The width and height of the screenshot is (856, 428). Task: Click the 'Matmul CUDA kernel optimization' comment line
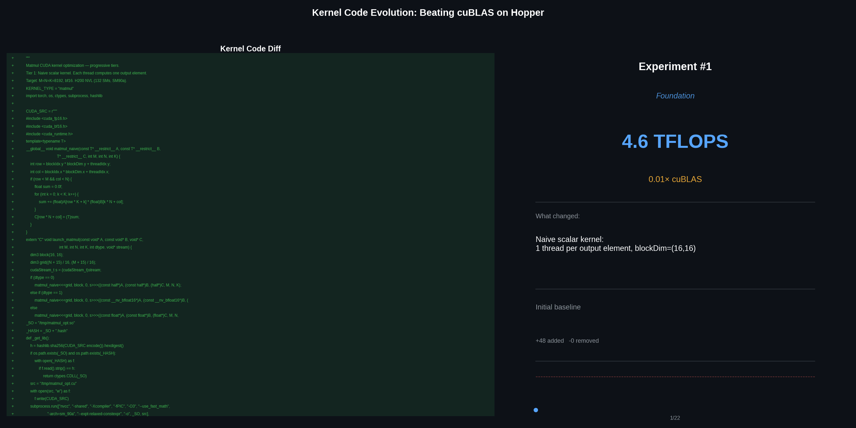[72, 66]
